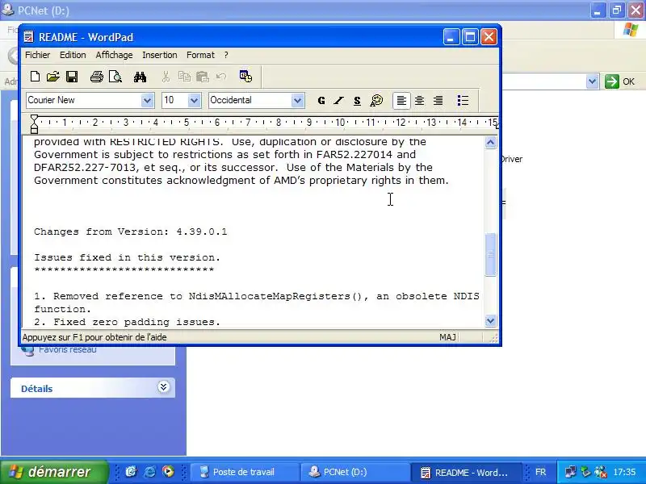Open print preview
The height and width of the screenshot is (484, 646).
[115, 77]
